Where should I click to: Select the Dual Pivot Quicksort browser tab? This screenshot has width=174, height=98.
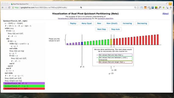[x=21, y=4]
